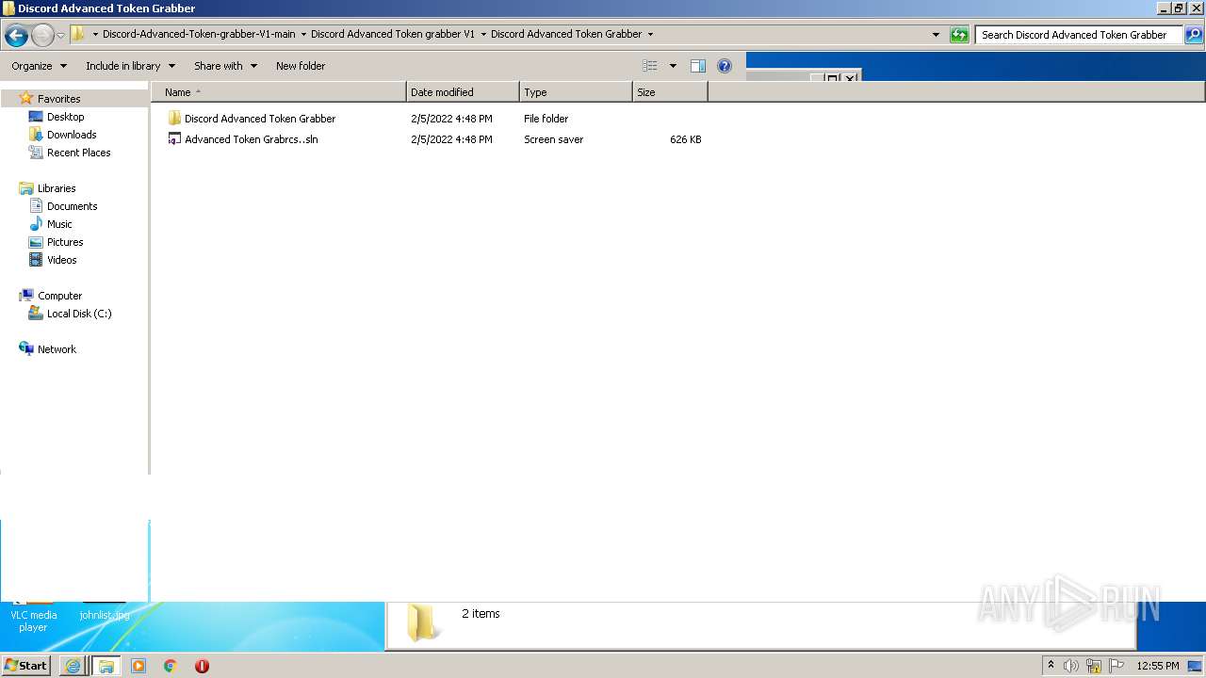Click the icon of Advanced Token Grabrcs..sln
The height and width of the screenshot is (678, 1206).
(174, 139)
